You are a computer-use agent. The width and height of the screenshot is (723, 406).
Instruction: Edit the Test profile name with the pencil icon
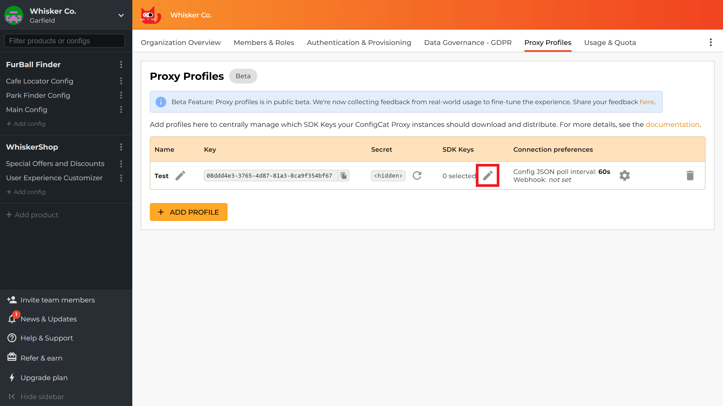click(181, 175)
